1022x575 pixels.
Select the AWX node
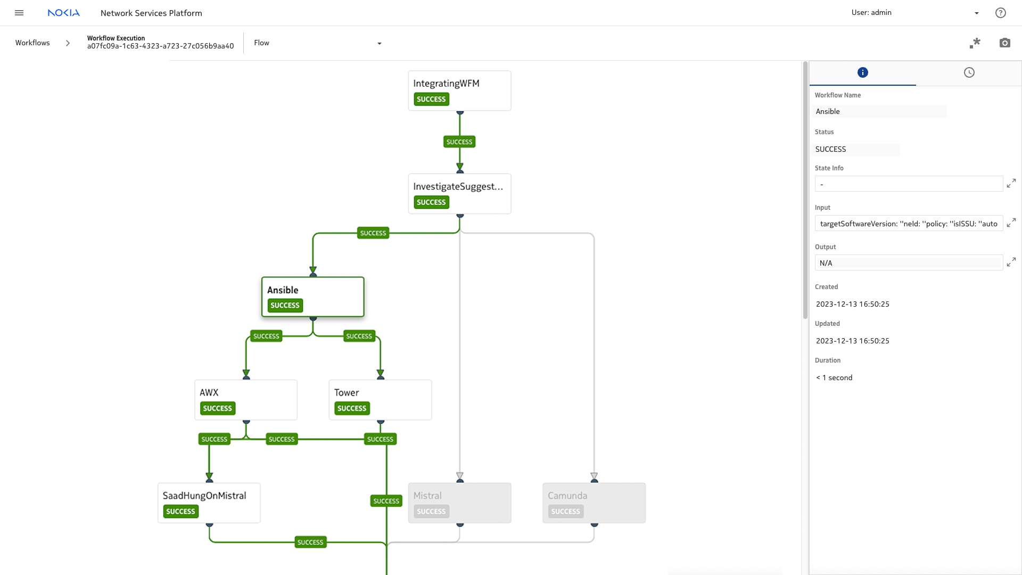(x=246, y=400)
